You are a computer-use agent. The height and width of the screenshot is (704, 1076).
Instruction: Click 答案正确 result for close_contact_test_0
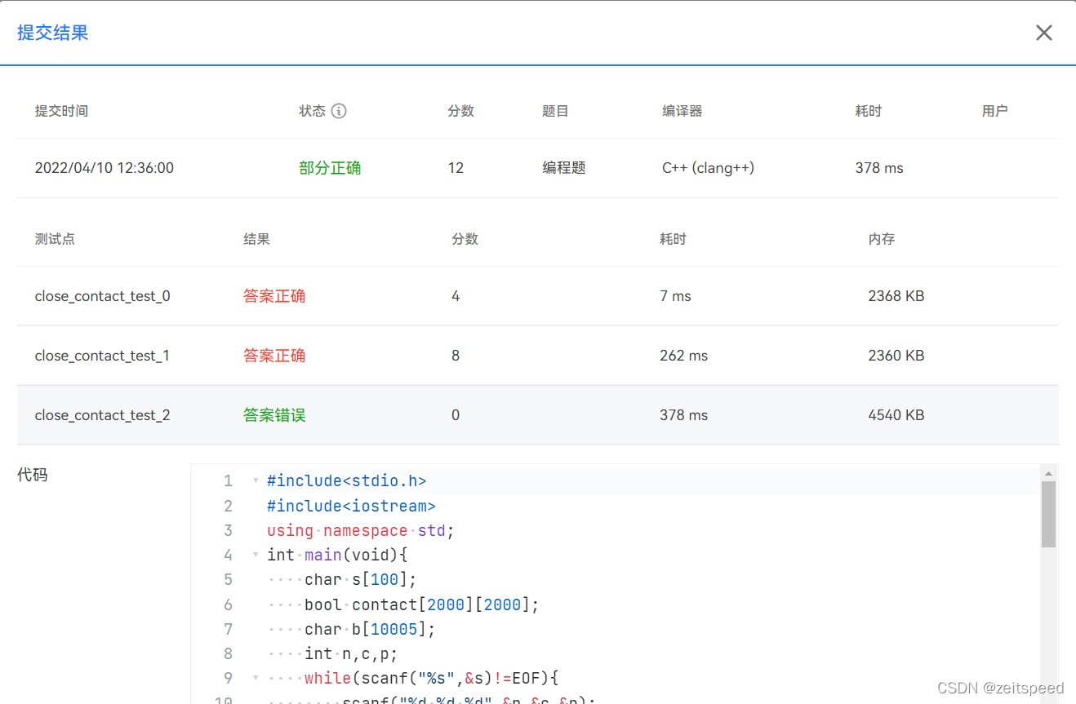[x=274, y=296]
